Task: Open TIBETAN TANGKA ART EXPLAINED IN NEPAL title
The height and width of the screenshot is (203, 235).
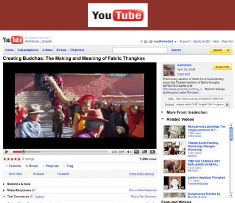Action: [x=204, y=163]
